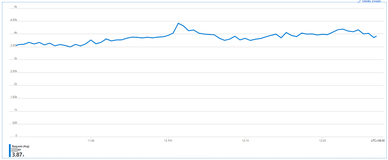Click the leftmost start point of the line
The height and width of the screenshot is (160, 388).
pyautogui.click(x=17, y=45)
